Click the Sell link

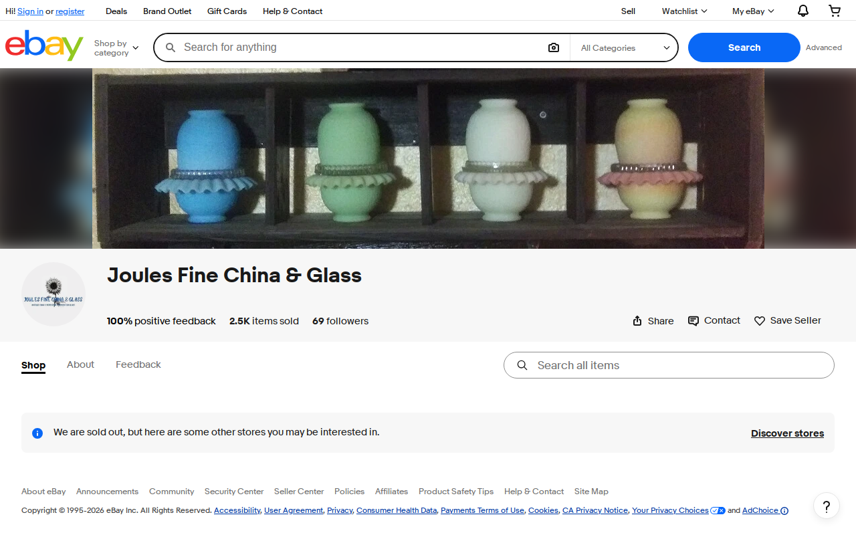click(x=628, y=11)
